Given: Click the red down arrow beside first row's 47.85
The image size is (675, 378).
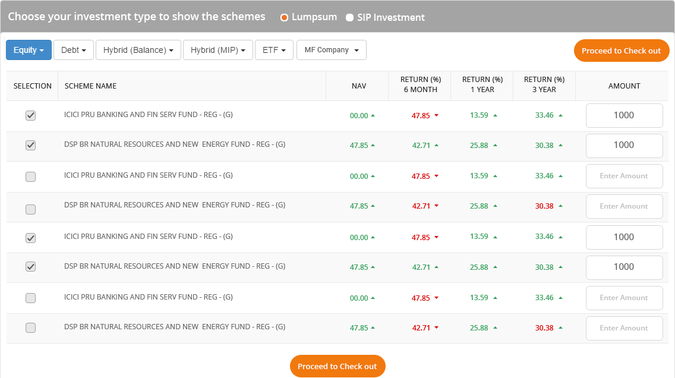Looking at the screenshot, I should 436,116.
